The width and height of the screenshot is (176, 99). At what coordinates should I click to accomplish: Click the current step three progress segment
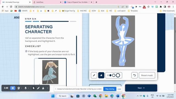[x=54, y=21]
